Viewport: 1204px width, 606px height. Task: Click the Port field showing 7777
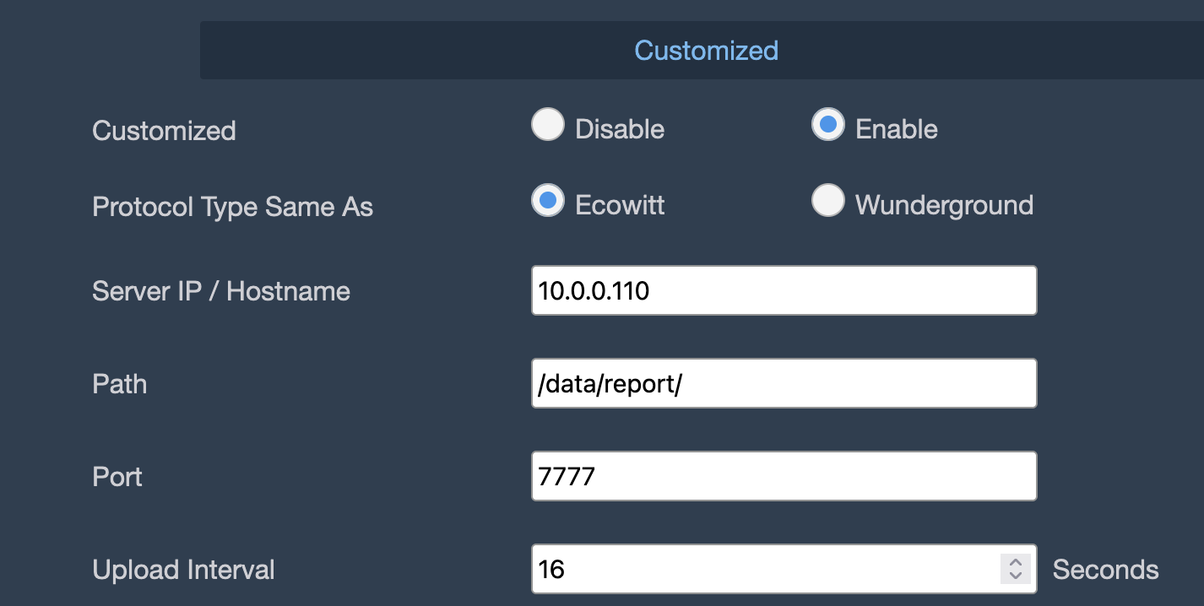pos(784,477)
